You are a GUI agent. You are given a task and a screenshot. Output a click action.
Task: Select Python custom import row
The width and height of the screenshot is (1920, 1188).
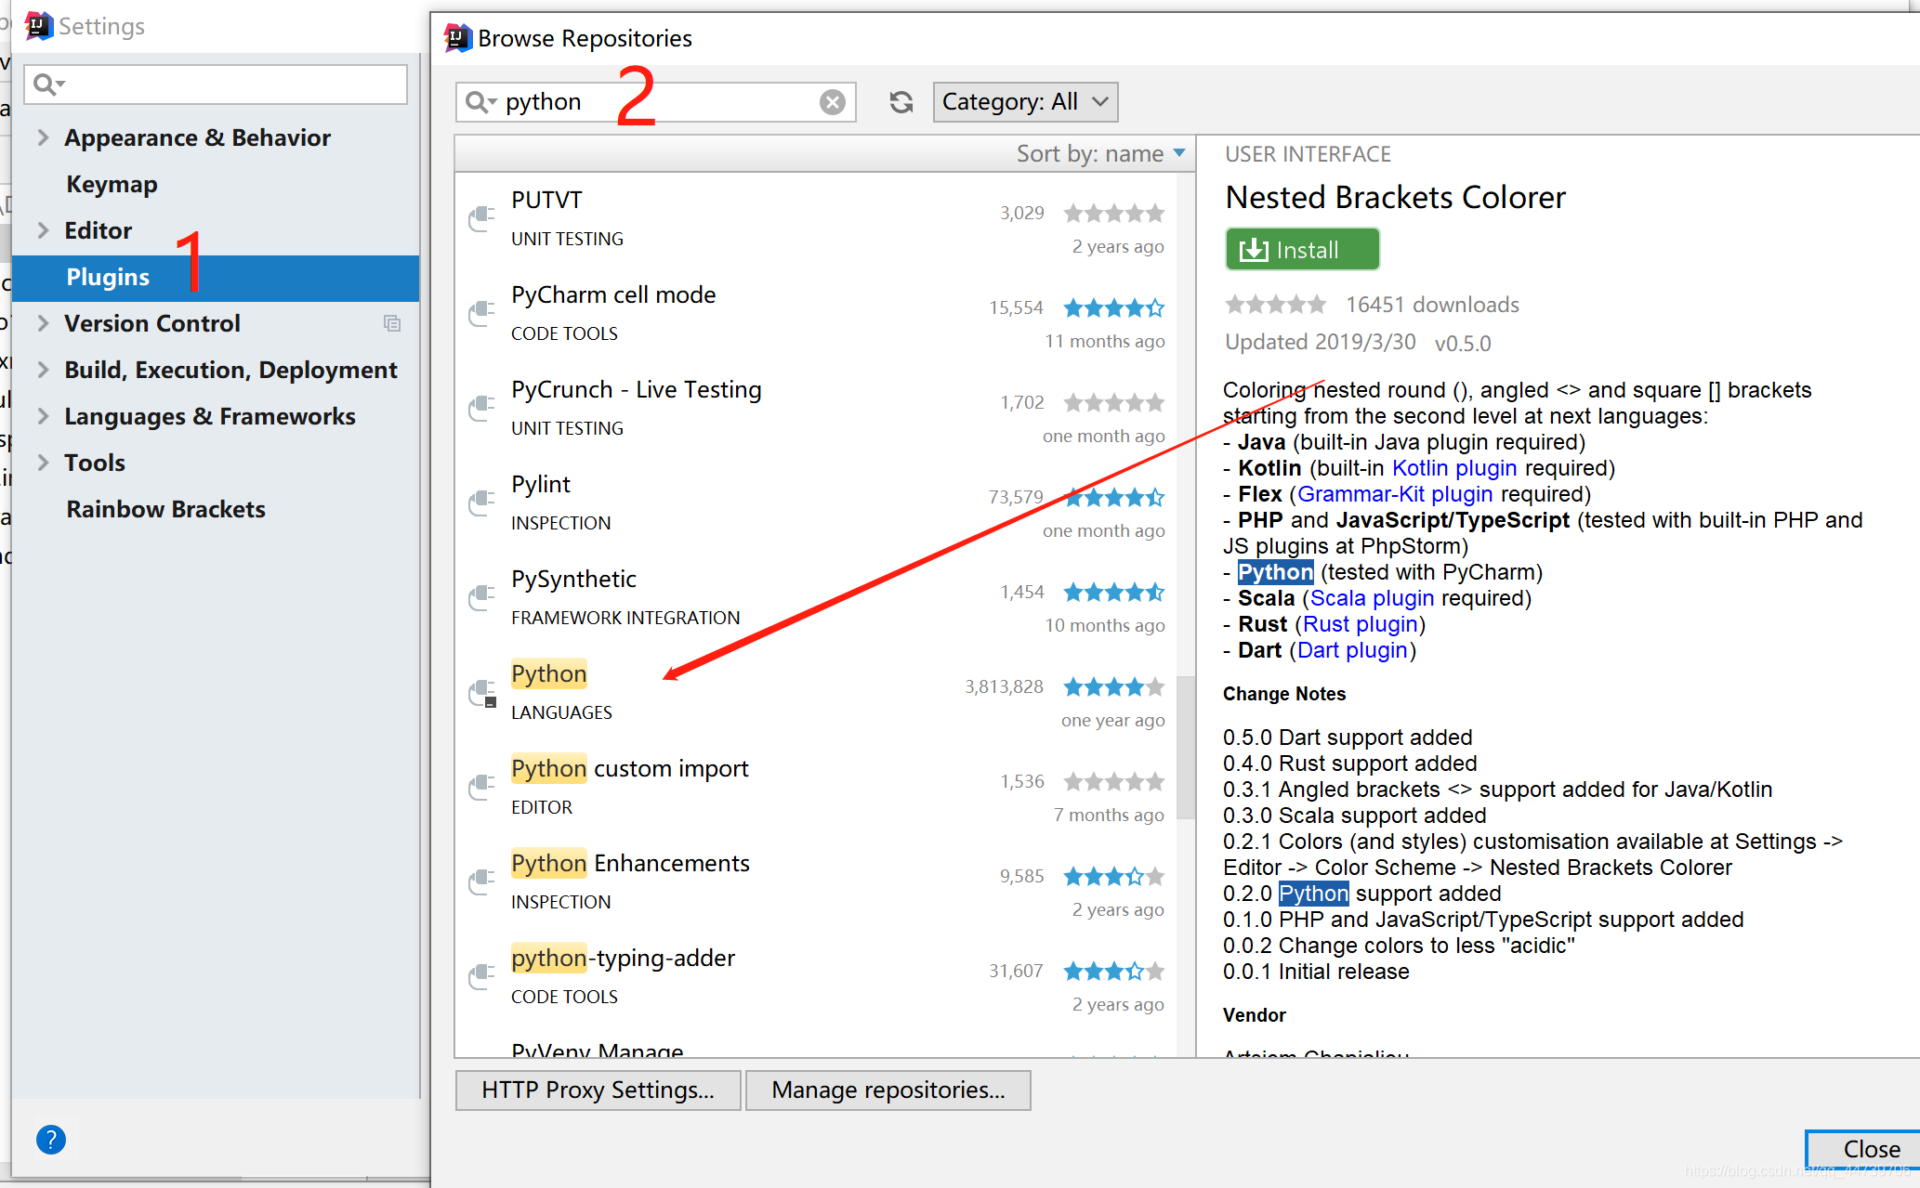(815, 788)
